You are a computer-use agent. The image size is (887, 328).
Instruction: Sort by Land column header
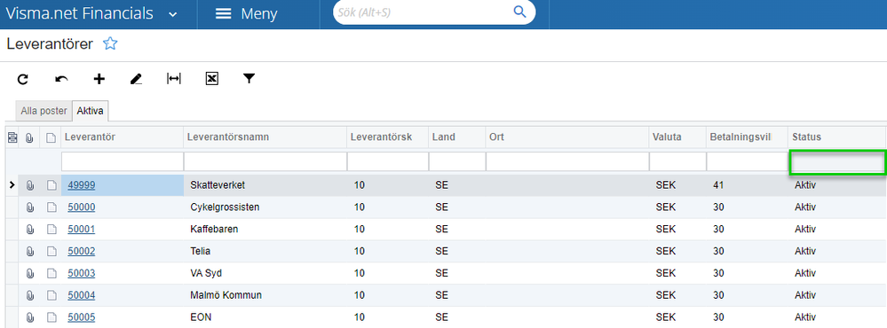pos(457,137)
